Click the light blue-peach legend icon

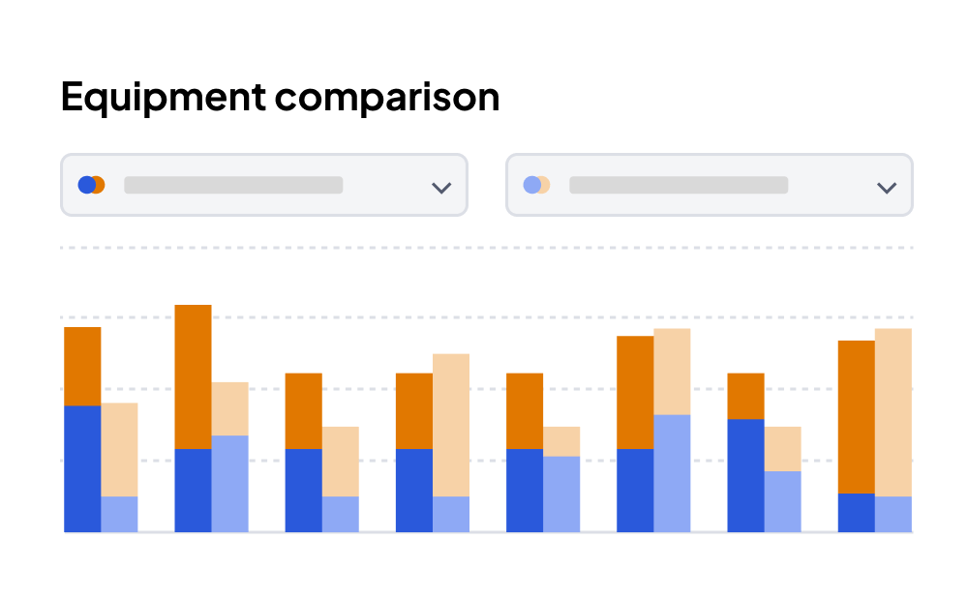536,185
